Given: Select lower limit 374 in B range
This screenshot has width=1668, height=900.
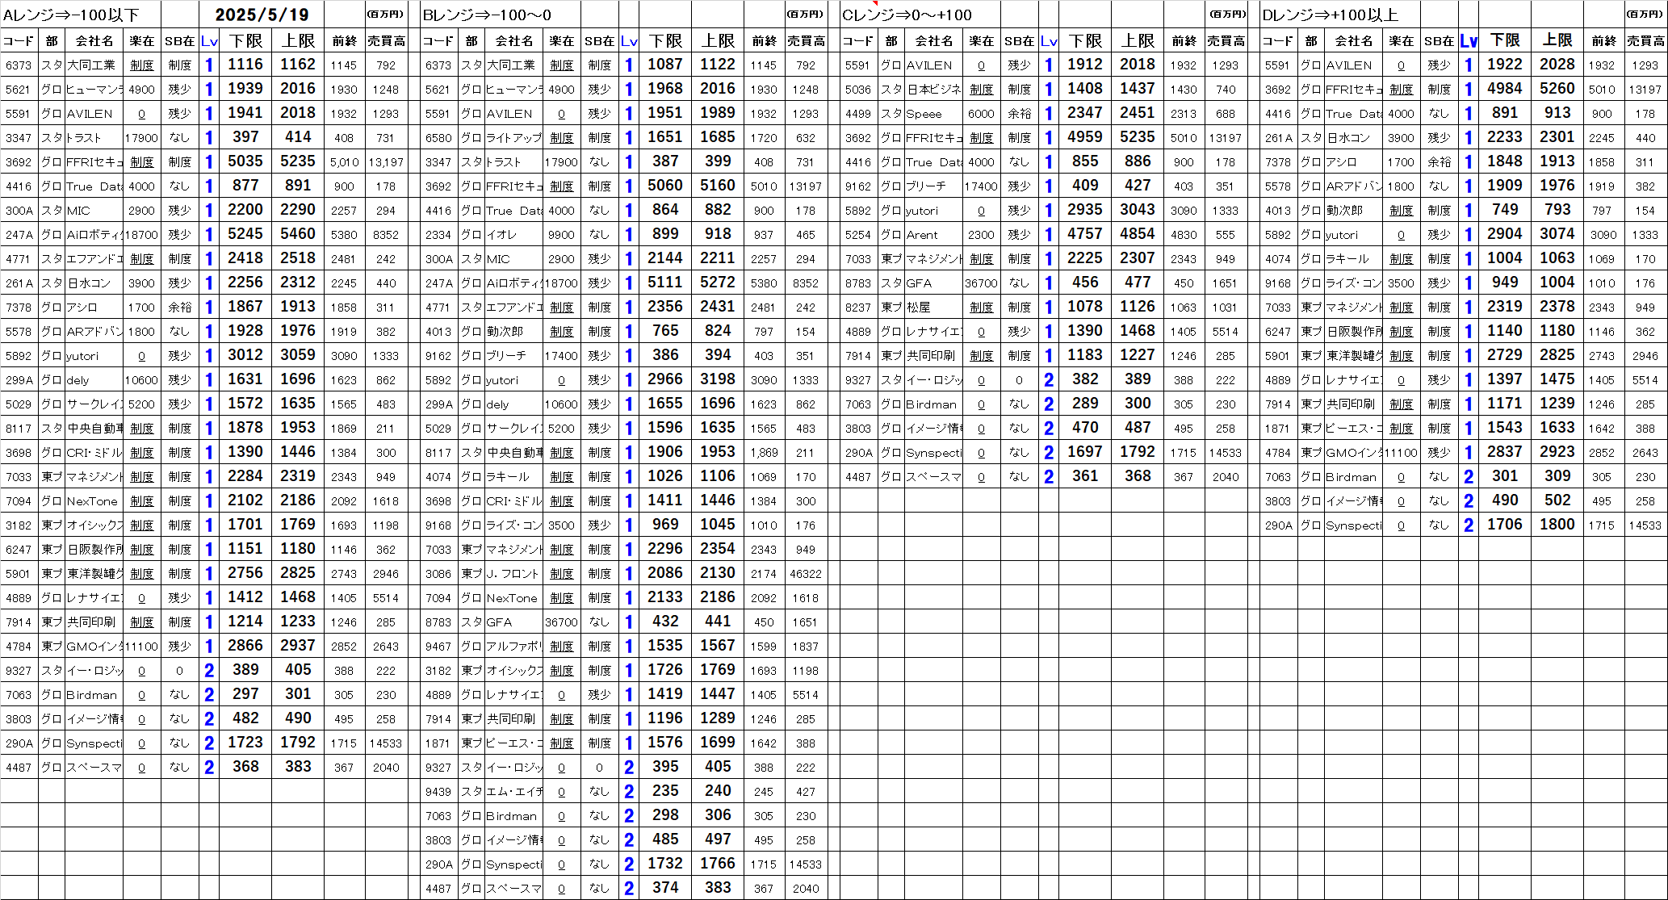Looking at the screenshot, I should [665, 888].
